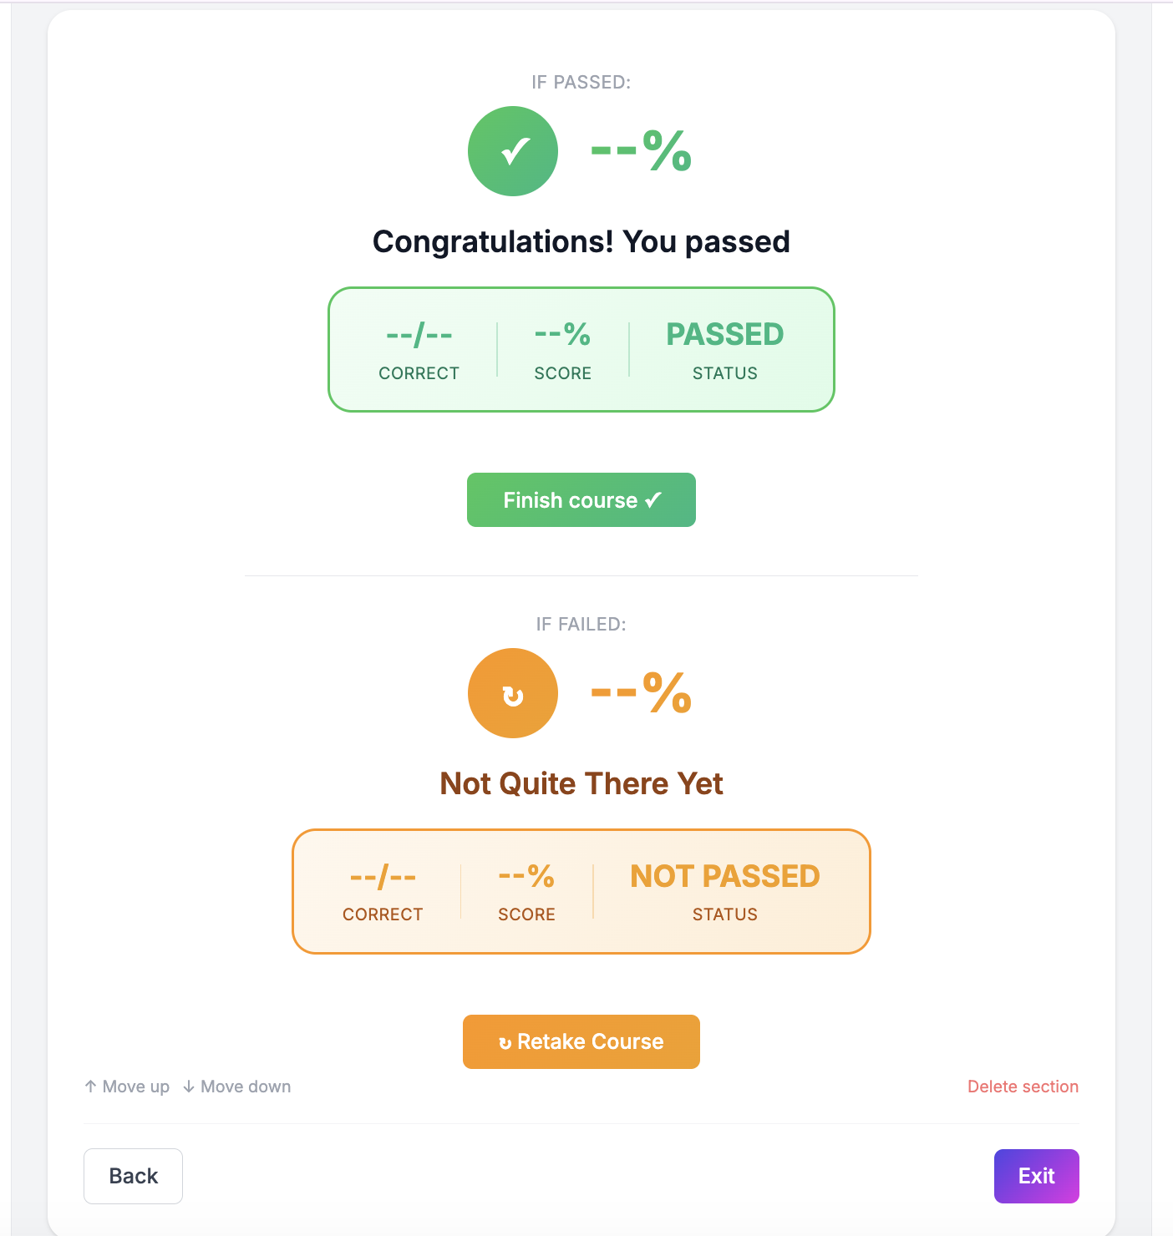Go back with the Back button
The width and height of the screenshot is (1173, 1236).
click(x=133, y=1176)
